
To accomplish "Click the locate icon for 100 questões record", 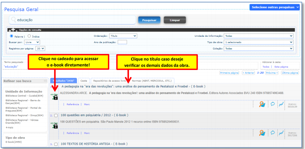I will click(x=262, y=133).
